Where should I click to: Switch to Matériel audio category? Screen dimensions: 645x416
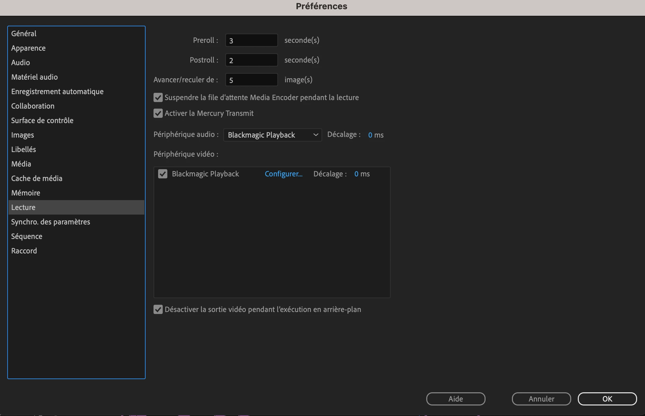(34, 77)
